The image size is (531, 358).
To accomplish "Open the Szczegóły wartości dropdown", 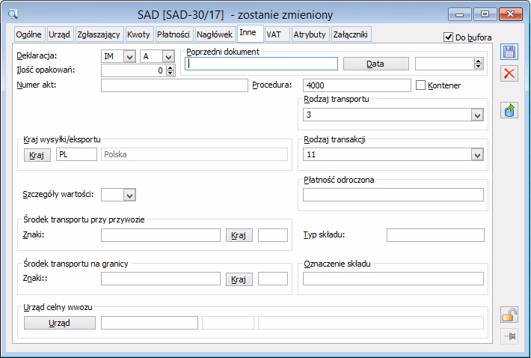I will [x=129, y=195].
